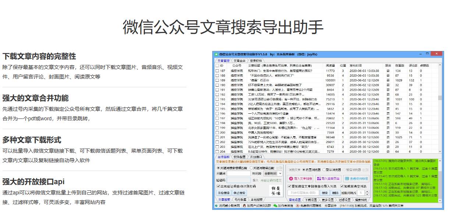
Task: Toggle 复制微信文章链接自动导入列表 checkbox
Action: pyautogui.click(x=290, y=186)
